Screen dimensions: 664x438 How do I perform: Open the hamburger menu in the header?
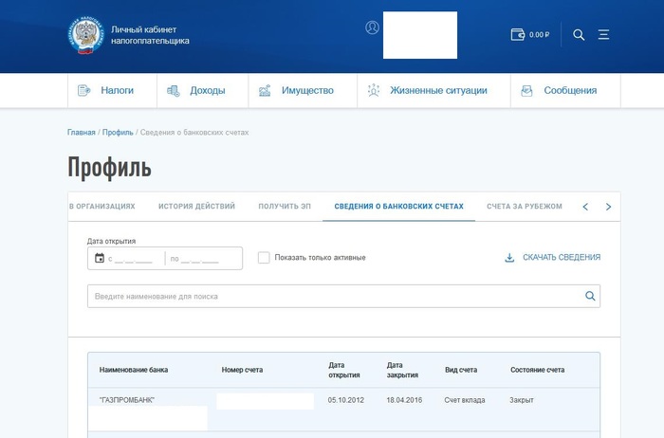[x=603, y=35]
